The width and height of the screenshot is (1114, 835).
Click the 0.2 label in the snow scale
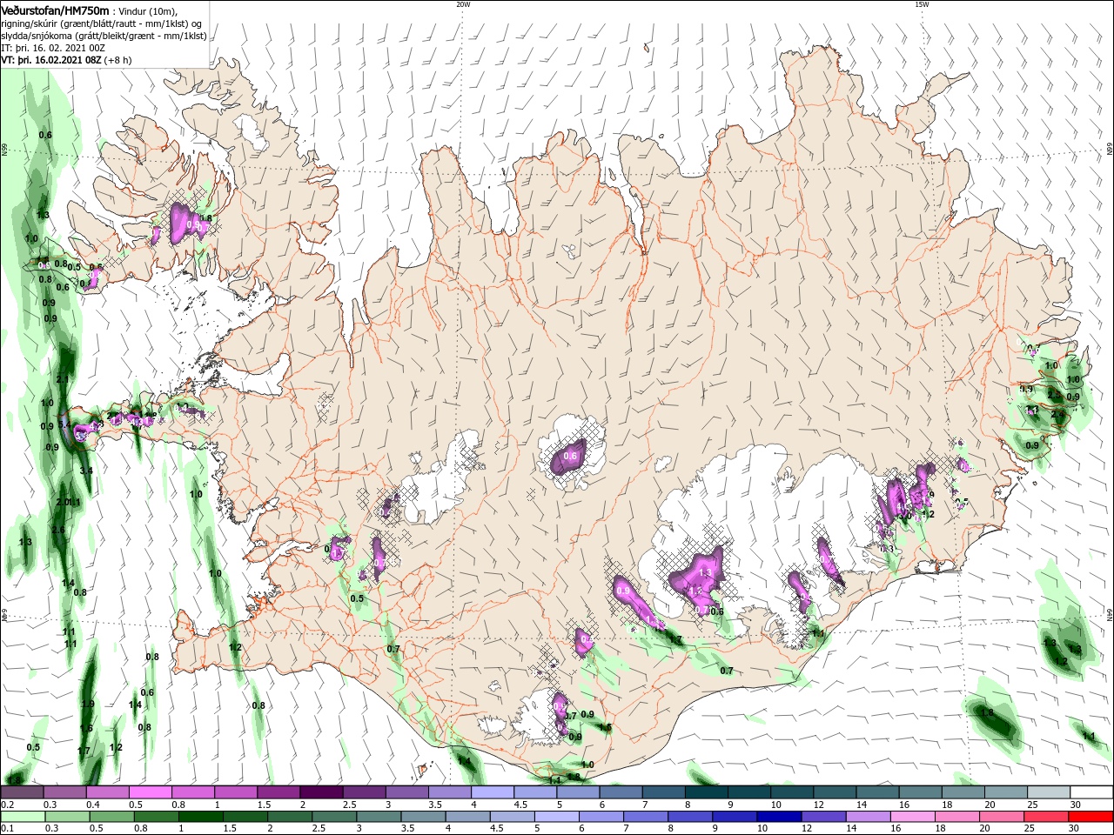click(x=7, y=805)
